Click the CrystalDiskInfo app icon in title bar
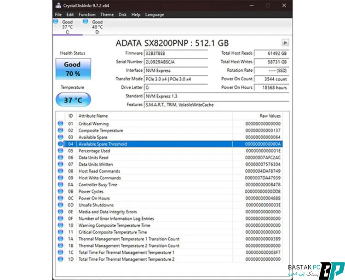The height and width of the screenshot is (280, 345). pyautogui.click(x=57, y=6)
